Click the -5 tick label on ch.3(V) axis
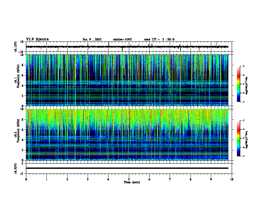The image size is (261, 201). 22,174
